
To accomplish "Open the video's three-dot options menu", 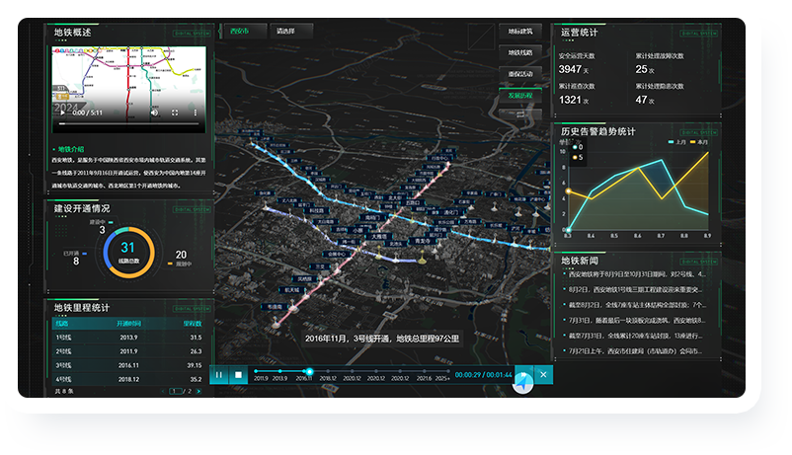I will coord(194,114).
